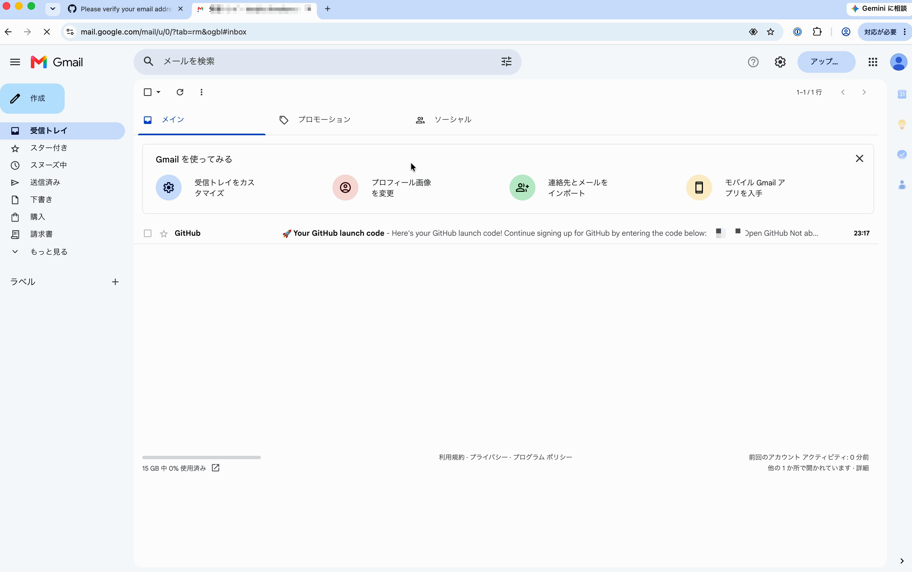This screenshot has height=572, width=912.
Task: Click the search magnifier icon
Action: coord(148,61)
